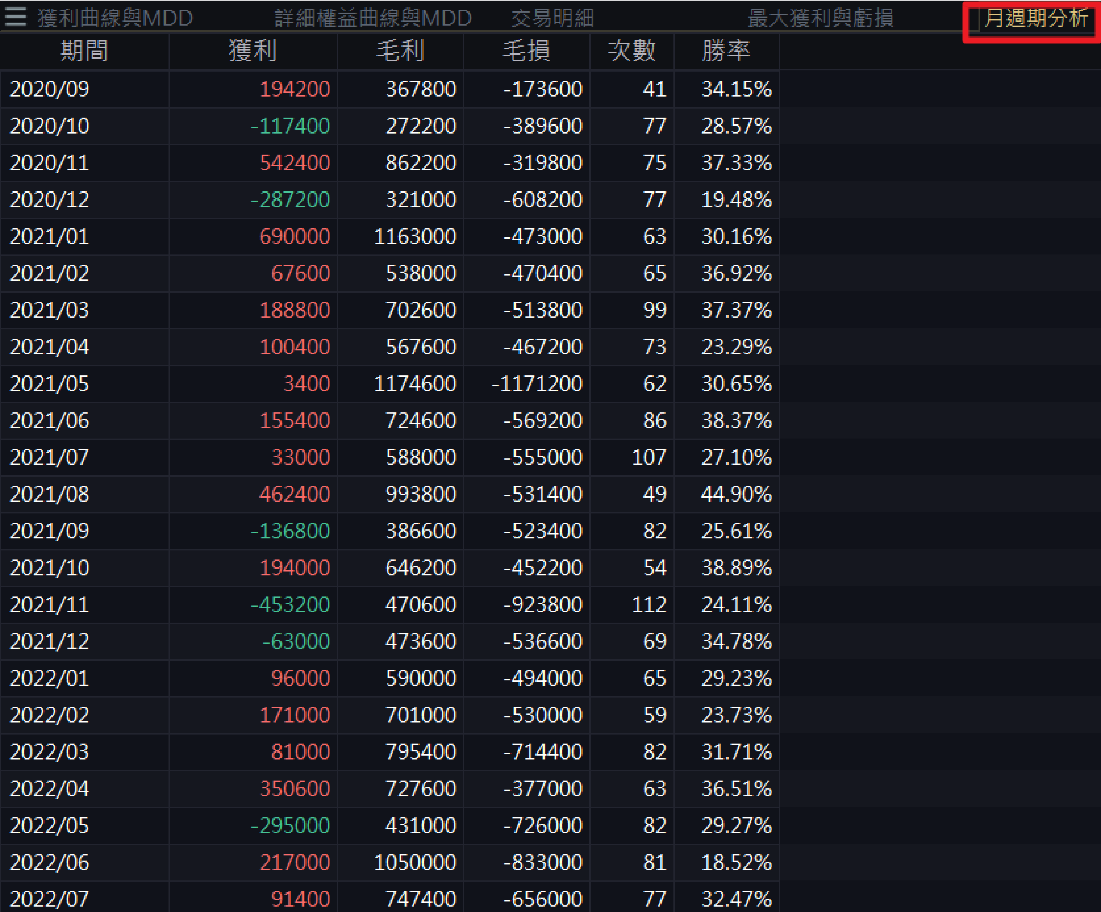
Task: Click loss value -453200 for 2021/11
Action: point(290,605)
